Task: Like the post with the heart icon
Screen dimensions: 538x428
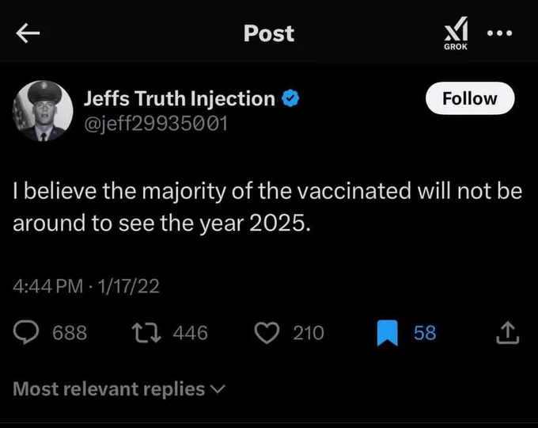Action: (x=267, y=333)
